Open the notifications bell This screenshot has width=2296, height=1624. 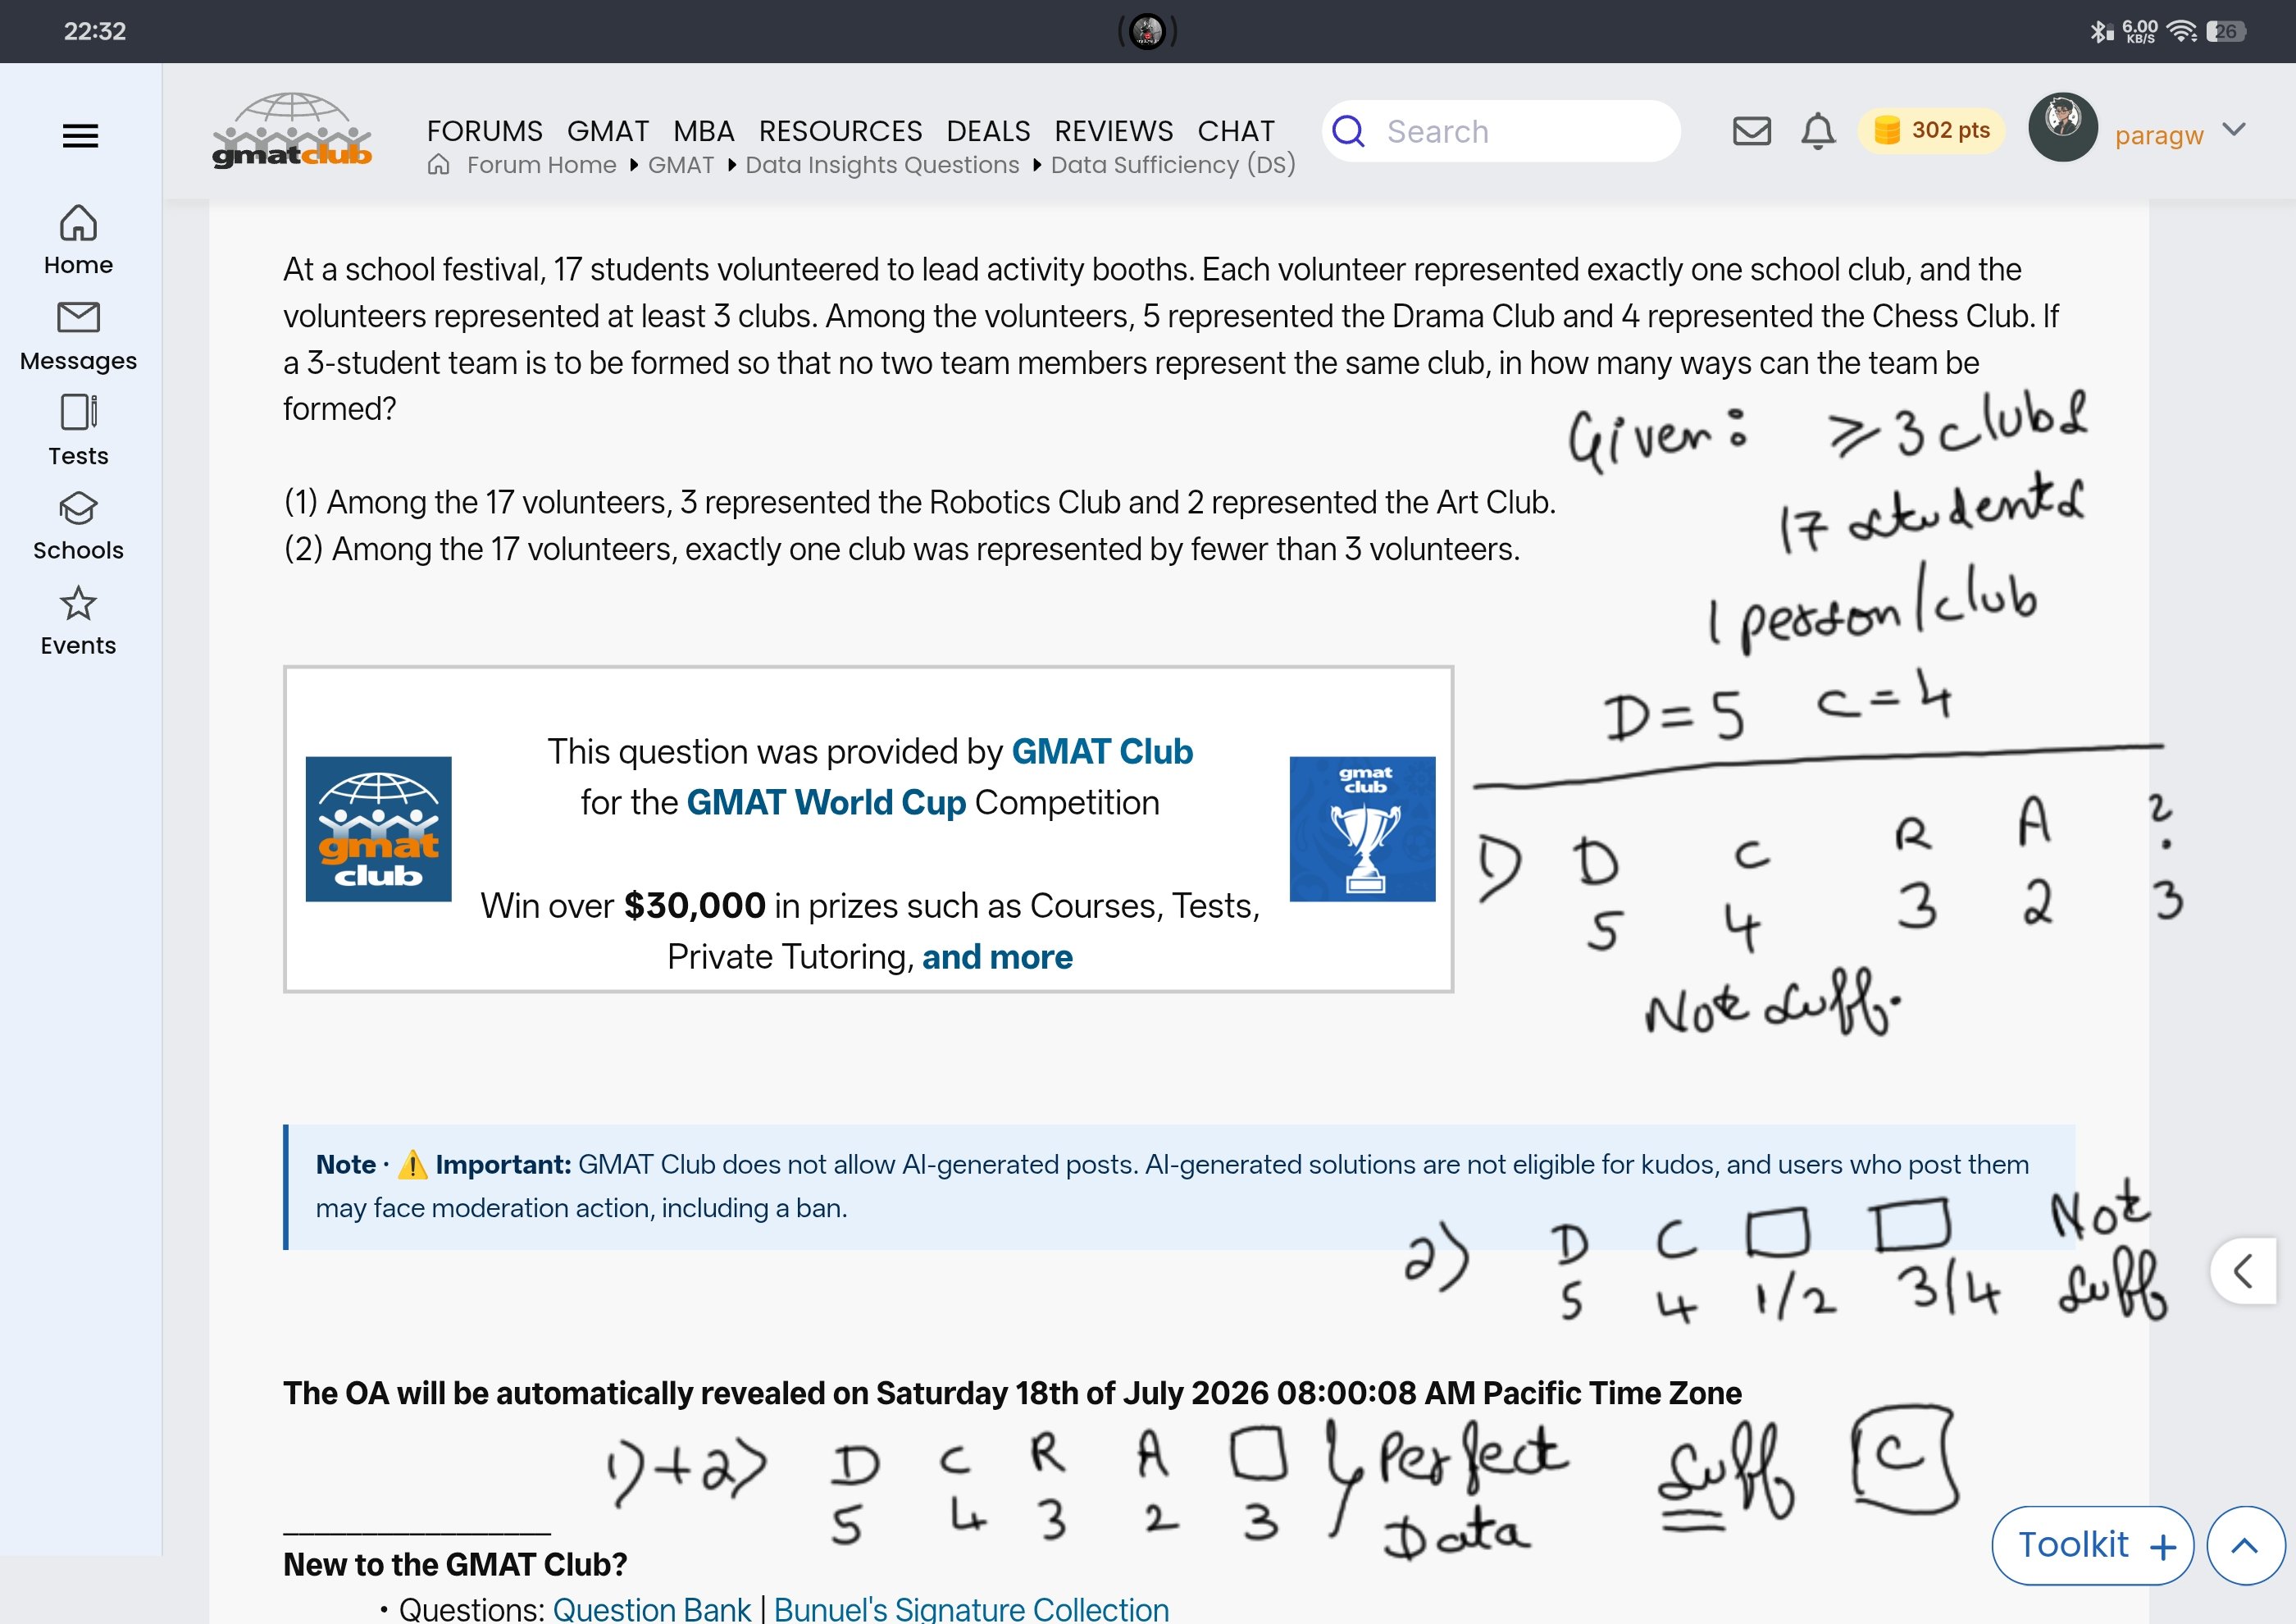(x=1818, y=131)
